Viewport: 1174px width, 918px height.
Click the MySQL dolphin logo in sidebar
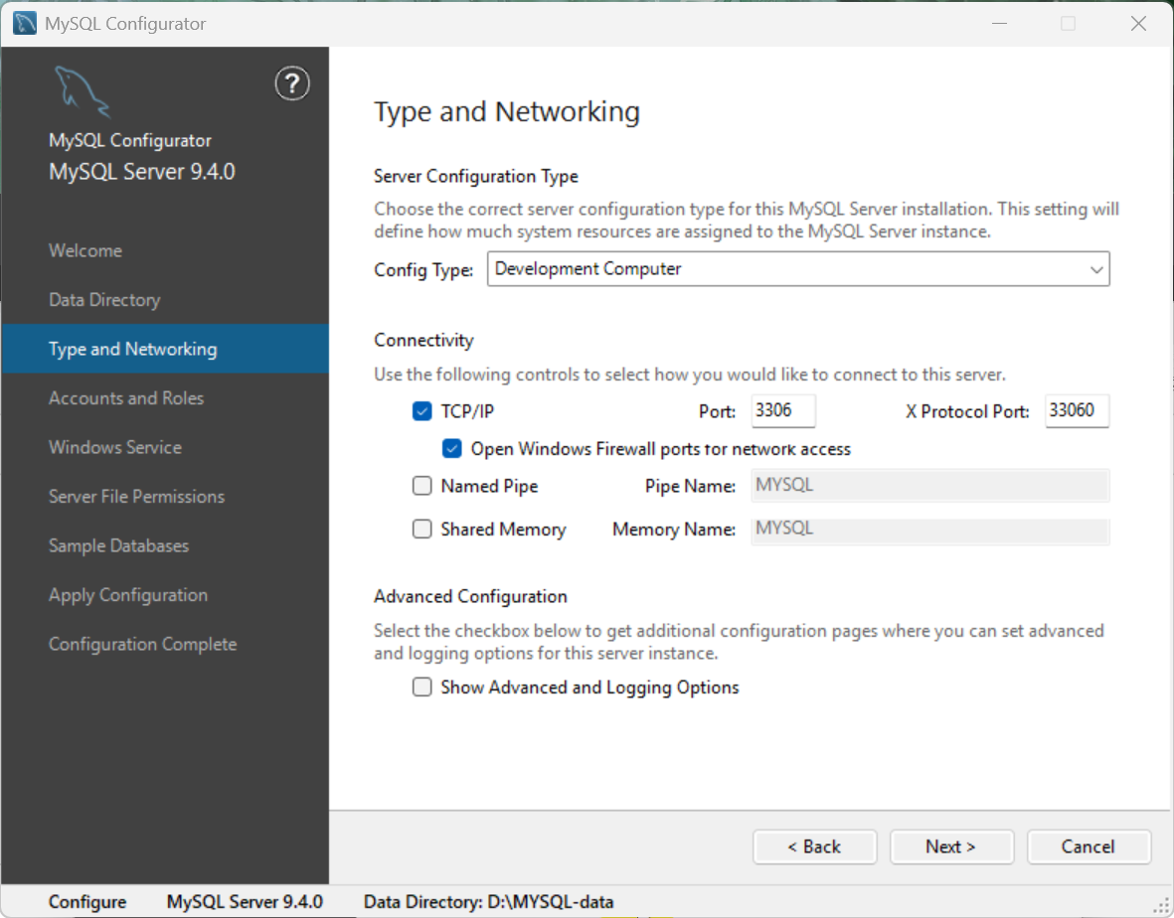82,91
